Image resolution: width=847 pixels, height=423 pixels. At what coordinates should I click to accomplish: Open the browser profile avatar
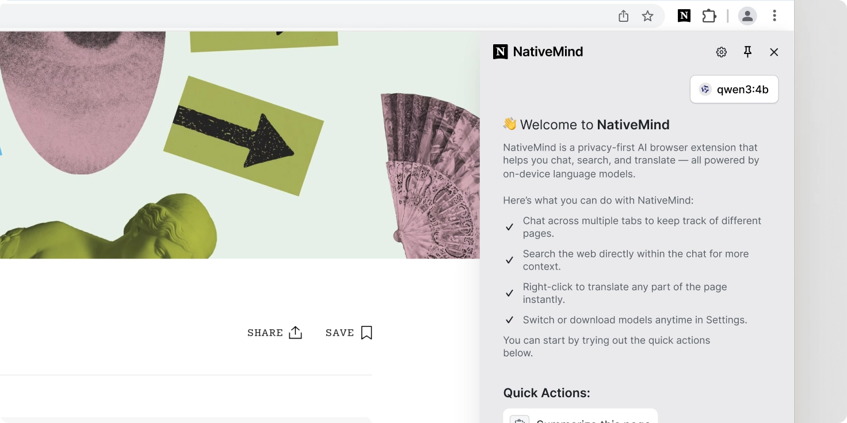747,16
